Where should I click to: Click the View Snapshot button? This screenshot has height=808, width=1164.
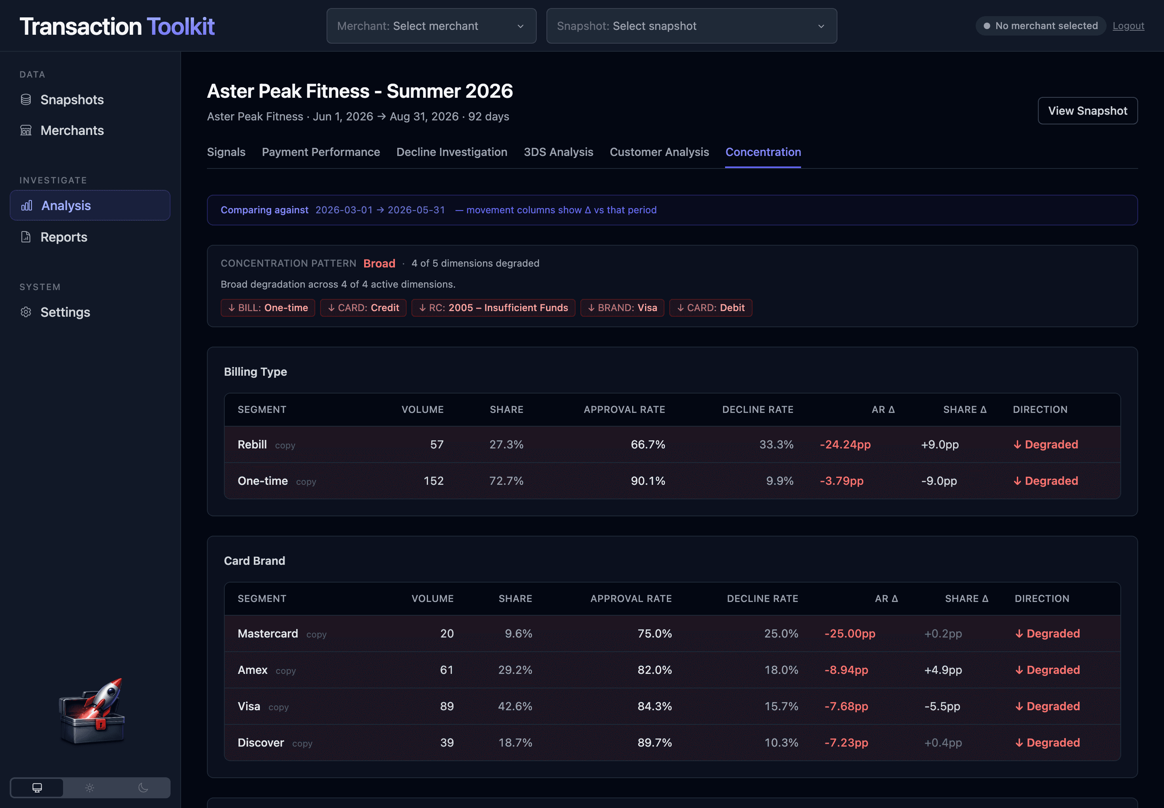(1088, 111)
